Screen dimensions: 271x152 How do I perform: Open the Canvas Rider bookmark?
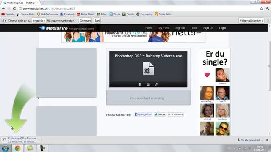tap(25, 14)
